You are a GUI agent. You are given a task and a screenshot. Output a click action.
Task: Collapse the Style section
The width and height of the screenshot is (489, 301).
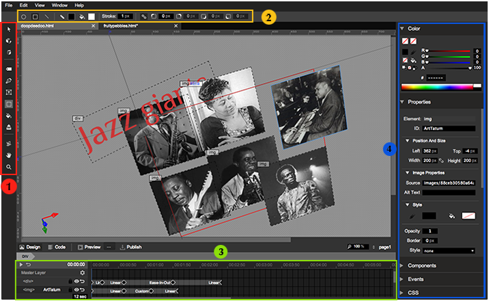[407, 205]
